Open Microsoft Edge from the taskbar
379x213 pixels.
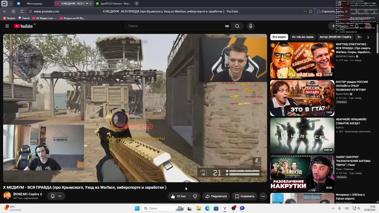click(207, 208)
